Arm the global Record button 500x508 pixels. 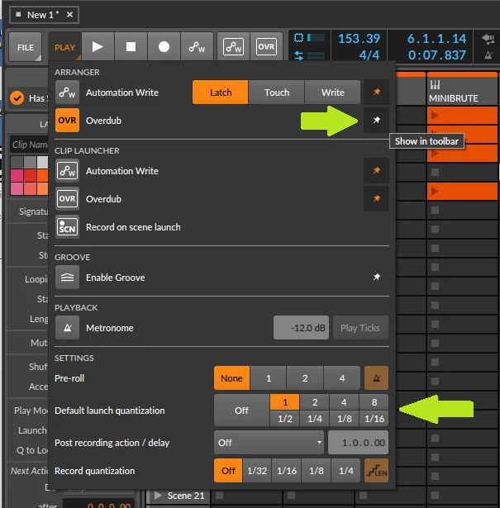tap(164, 46)
